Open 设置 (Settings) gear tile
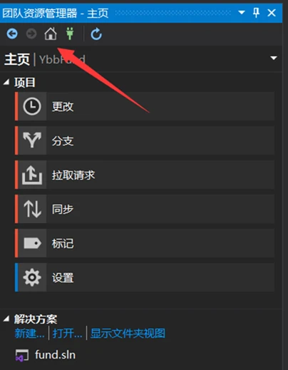 145,277
